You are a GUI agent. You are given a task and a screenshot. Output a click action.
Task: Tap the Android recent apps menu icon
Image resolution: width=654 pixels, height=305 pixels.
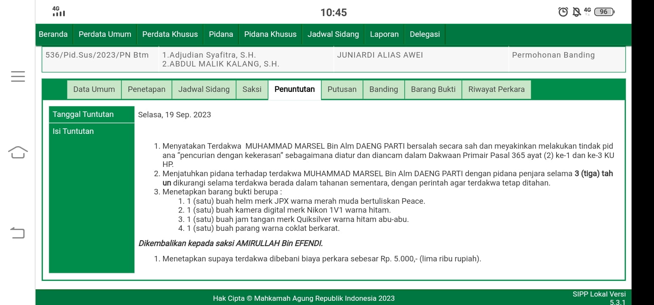18,76
